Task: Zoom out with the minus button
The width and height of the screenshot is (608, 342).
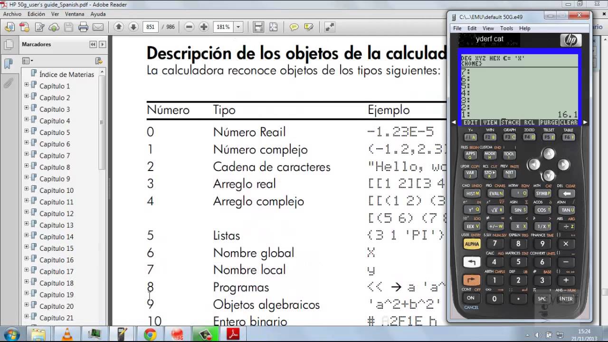Action: click(189, 27)
